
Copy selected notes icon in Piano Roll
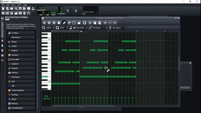pyautogui.click(x=95, y=23)
